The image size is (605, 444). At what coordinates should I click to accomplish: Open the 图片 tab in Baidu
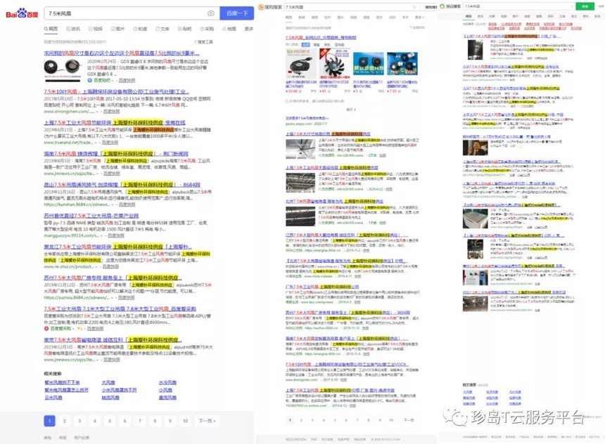pyautogui.click(x=117, y=29)
